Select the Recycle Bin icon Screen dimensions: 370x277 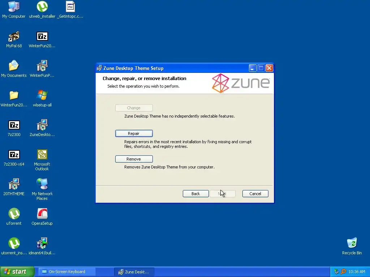[352, 246]
